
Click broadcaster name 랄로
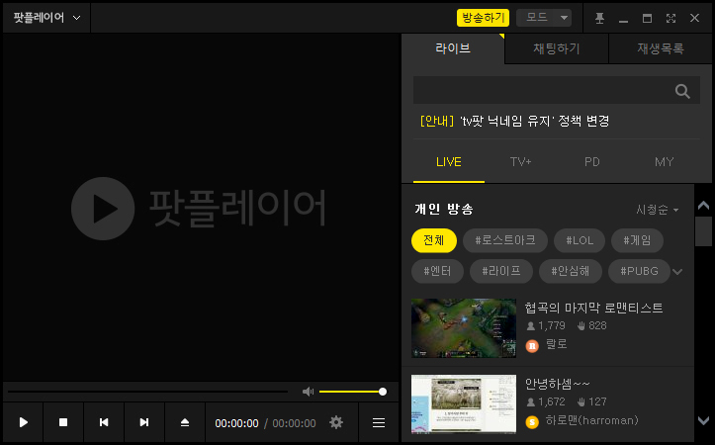[557, 345]
